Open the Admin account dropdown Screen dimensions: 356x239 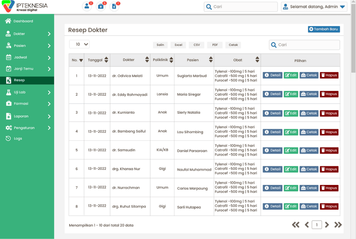click(x=314, y=7)
